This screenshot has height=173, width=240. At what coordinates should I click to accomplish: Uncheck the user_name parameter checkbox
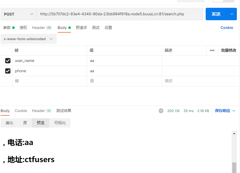click(8, 61)
